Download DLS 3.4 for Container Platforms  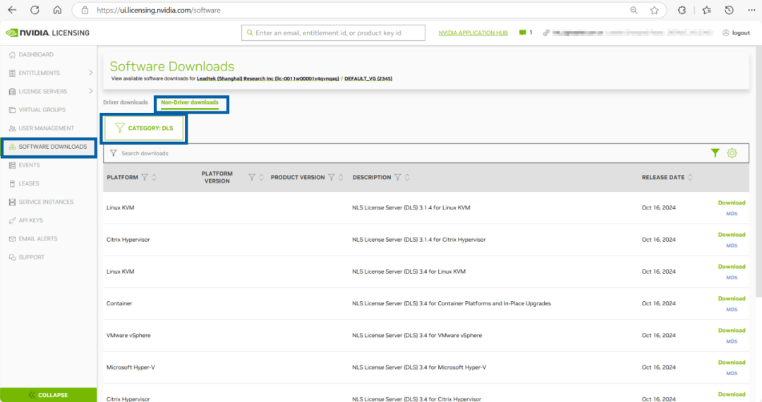(732, 298)
